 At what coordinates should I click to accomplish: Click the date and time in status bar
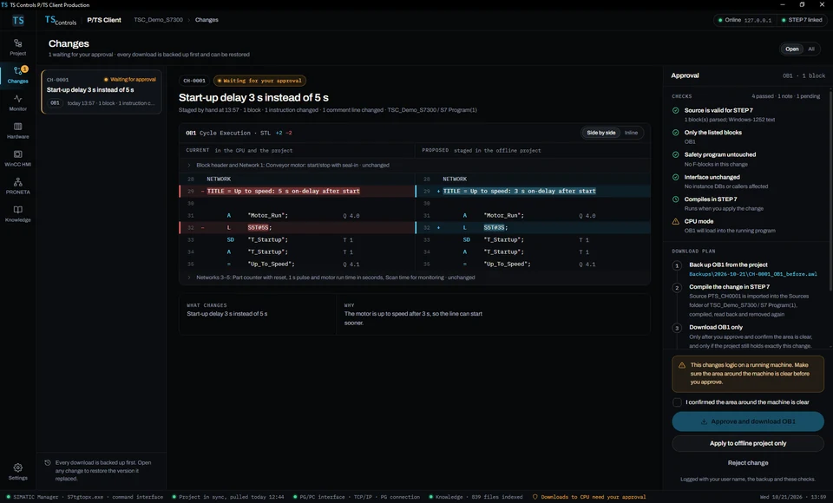793,497
